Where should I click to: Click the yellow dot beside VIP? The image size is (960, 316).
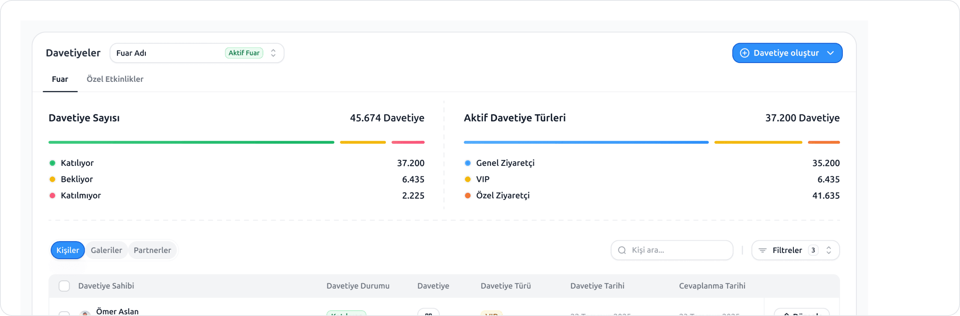[x=468, y=179]
